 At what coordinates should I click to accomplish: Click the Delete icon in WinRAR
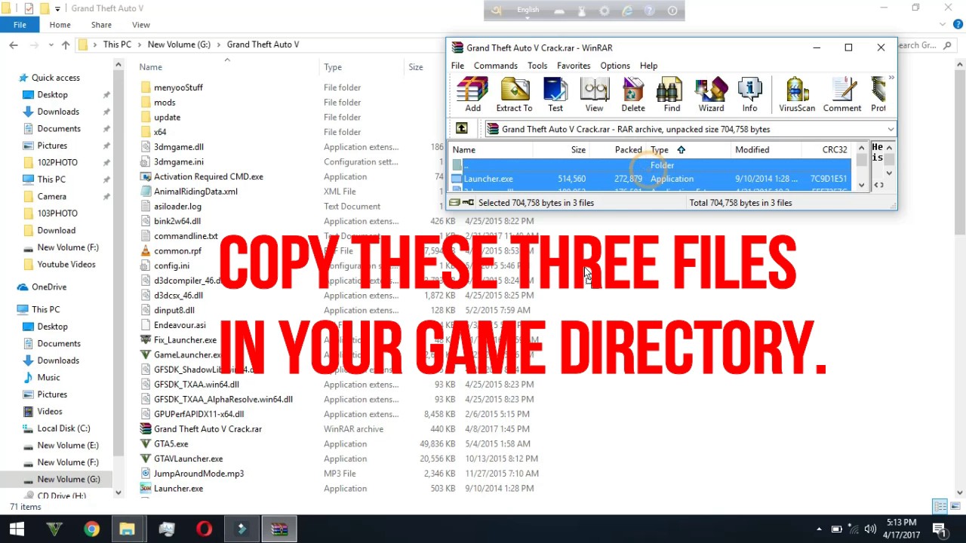coord(632,94)
